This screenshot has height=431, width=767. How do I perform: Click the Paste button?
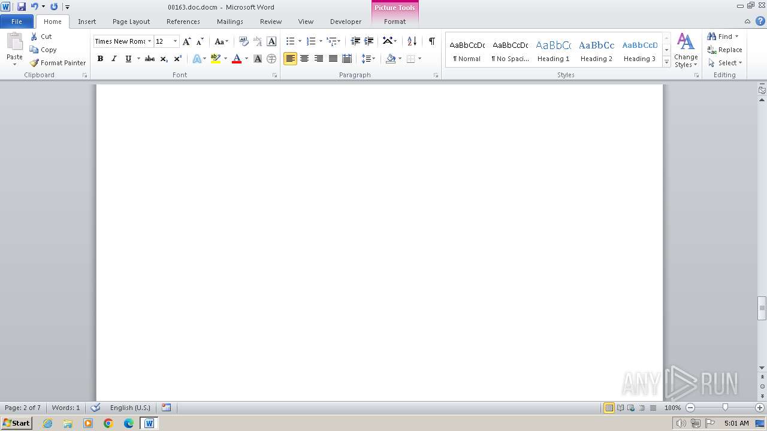[14, 50]
